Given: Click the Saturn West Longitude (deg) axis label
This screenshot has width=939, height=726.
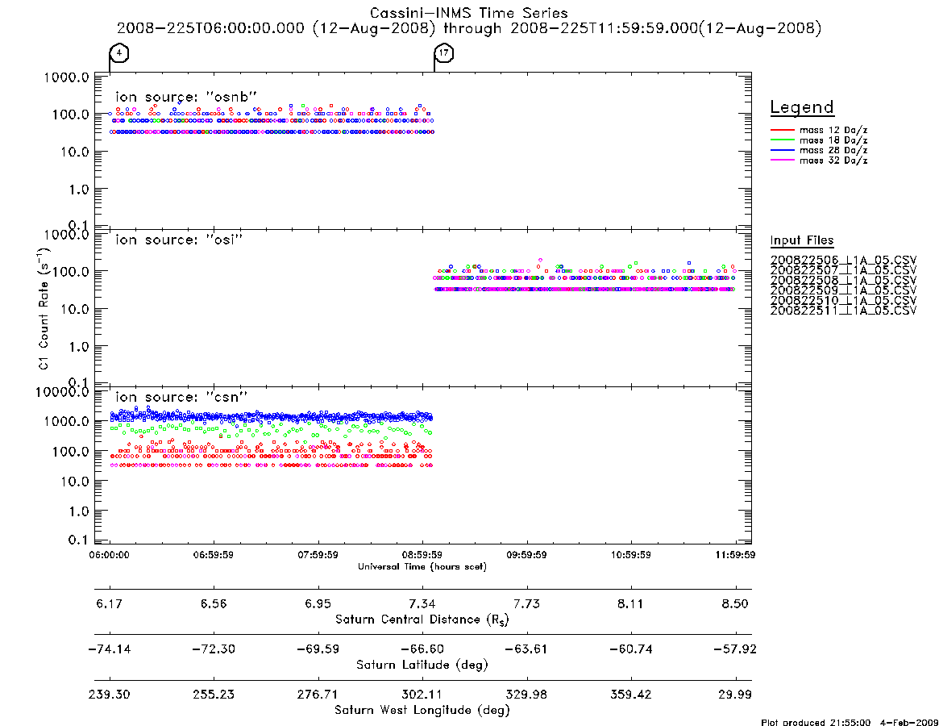Looking at the screenshot, I should point(422,711).
